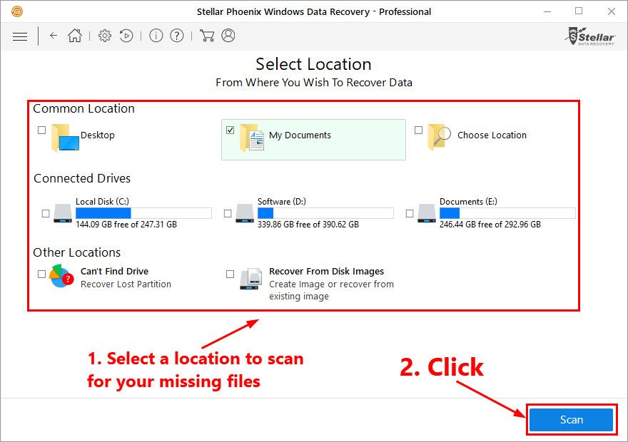Open the information icon
The image size is (628, 442).
(x=156, y=36)
